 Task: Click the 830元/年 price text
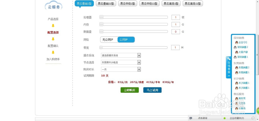(x=168, y=82)
